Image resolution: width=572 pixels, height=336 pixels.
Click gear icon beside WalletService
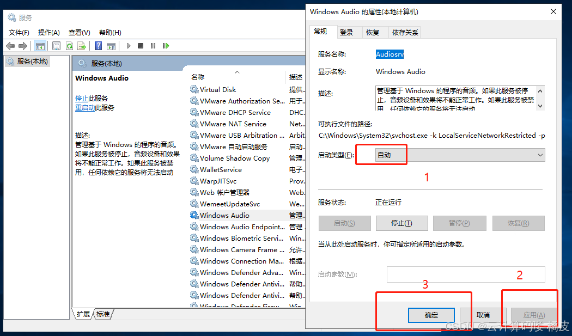[x=194, y=169]
